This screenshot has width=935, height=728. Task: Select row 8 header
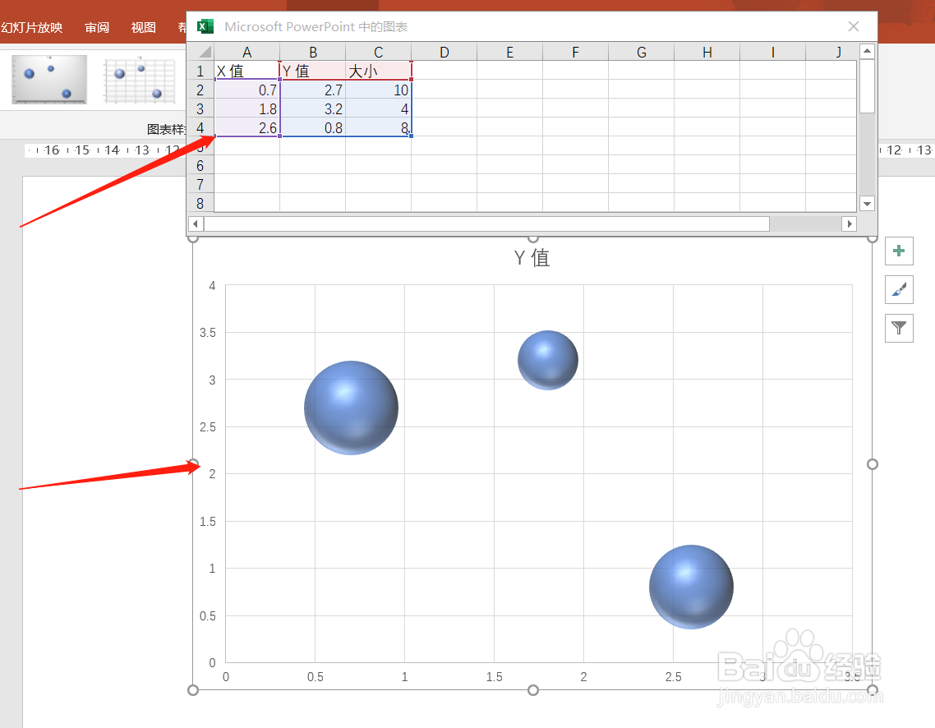(x=200, y=203)
